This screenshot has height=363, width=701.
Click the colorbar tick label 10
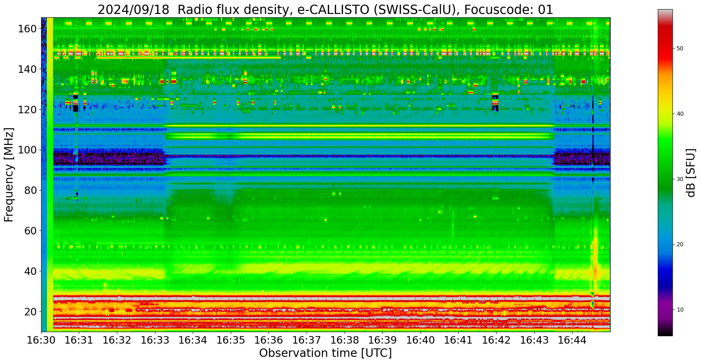coord(680,310)
